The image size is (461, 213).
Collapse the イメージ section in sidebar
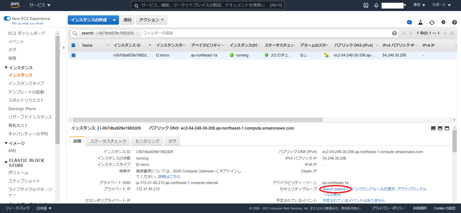tap(6, 143)
